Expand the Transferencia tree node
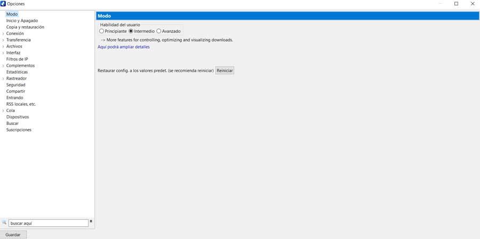Image resolution: width=480 pixels, height=239 pixels. tap(3, 40)
